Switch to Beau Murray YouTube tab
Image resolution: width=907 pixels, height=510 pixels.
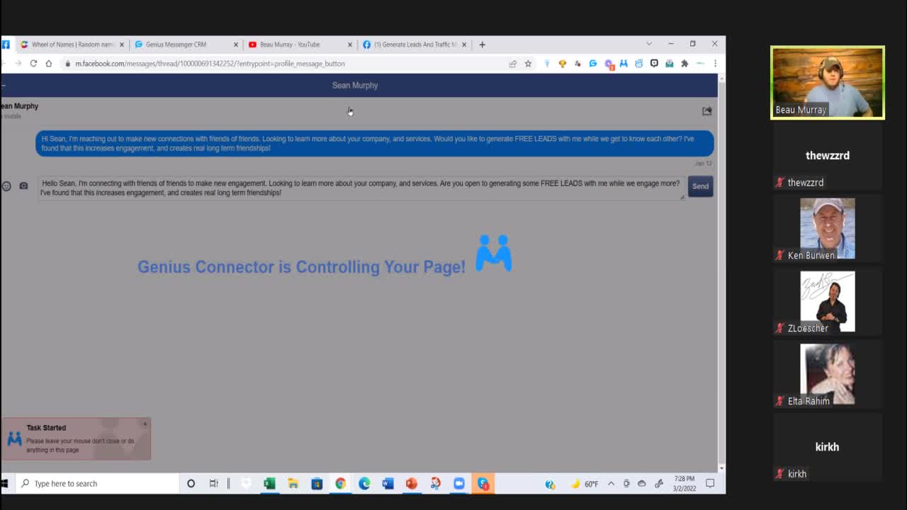300,45
